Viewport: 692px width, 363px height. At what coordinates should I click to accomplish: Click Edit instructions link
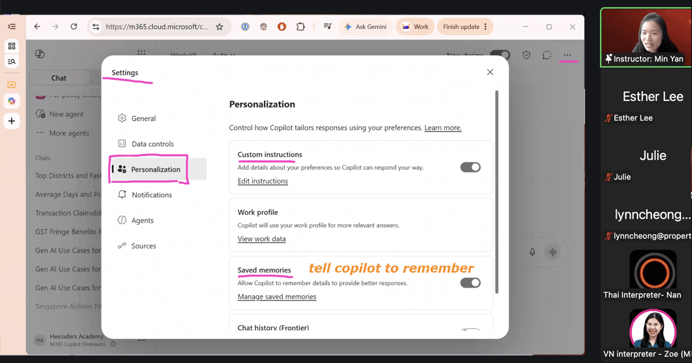point(263,181)
